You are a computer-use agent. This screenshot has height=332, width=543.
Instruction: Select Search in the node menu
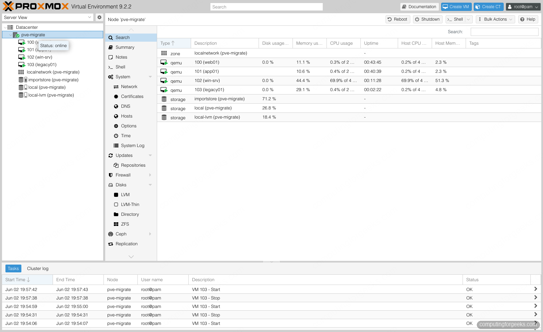[x=131, y=38]
